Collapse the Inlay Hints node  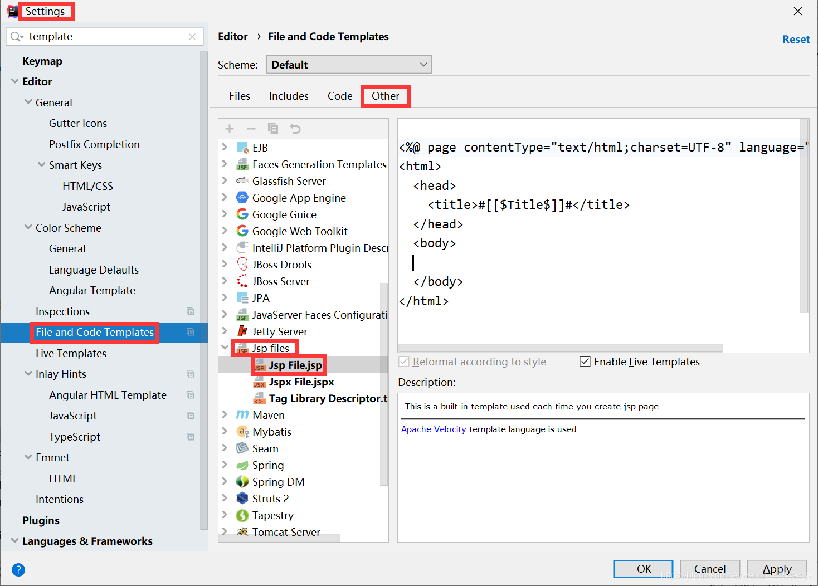click(x=28, y=374)
